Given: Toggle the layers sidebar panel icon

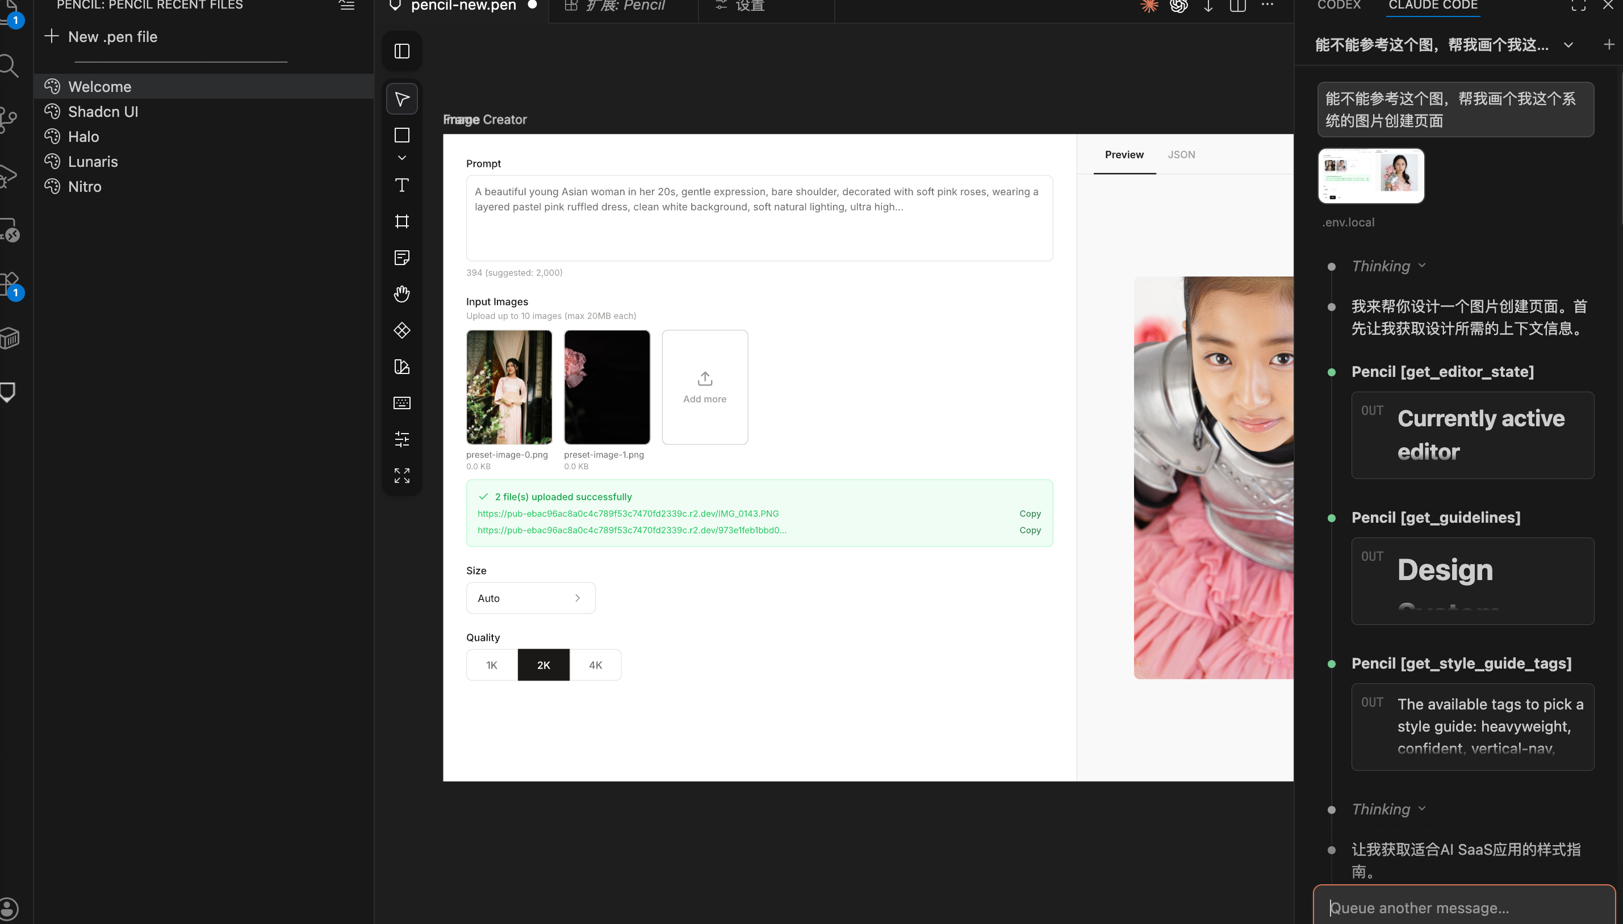Looking at the screenshot, I should coord(401,51).
